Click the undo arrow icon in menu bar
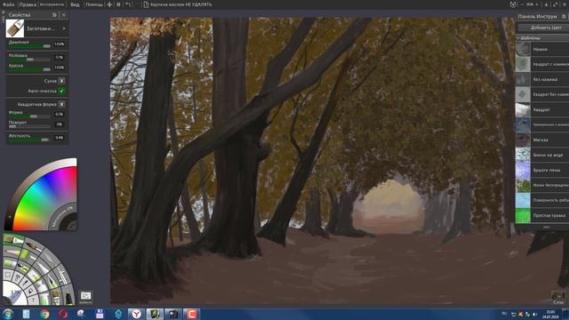This screenshot has height=320, width=569. [x=128, y=4]
